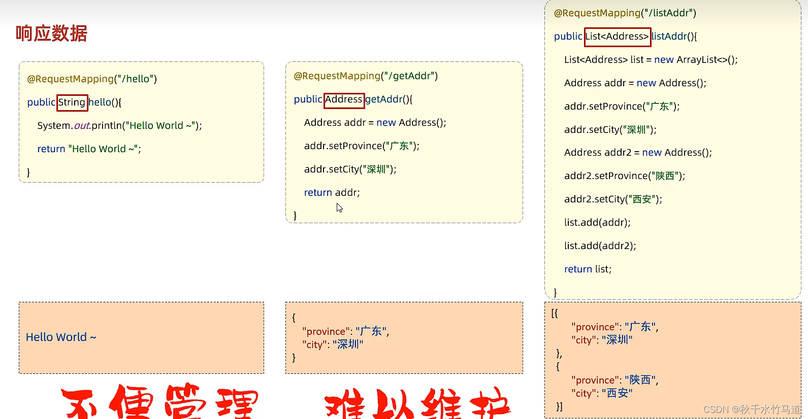
Task: Click the red handwritten text 不便管理
Action: (160, 402)
